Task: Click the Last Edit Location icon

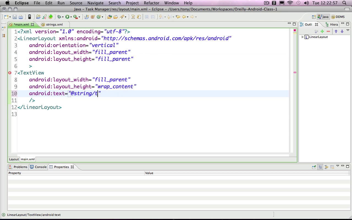Action: pyautogui.click(x=178, y=17)
